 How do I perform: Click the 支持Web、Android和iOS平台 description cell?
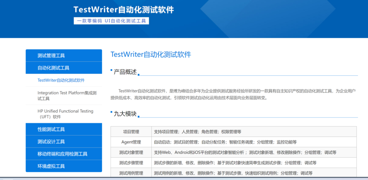point(254,152)
